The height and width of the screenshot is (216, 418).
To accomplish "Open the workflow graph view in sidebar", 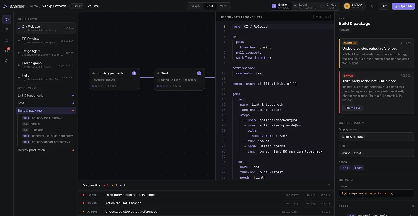I will coord(7,19).
